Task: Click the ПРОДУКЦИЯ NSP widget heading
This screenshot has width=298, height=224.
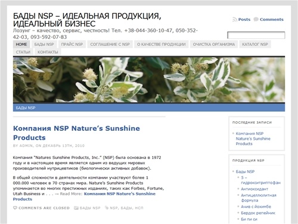Action: (249, 160)
